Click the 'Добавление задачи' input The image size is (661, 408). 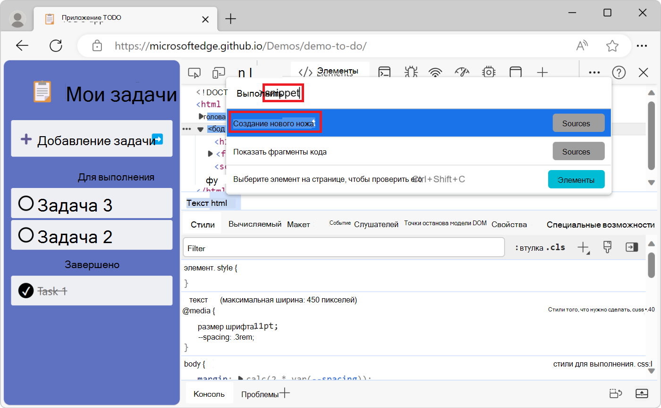click(92, 139)
